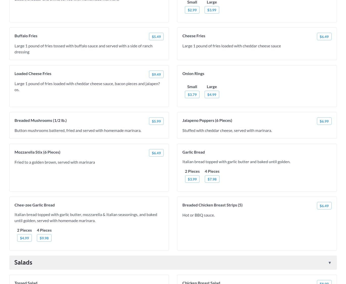Add Breaded Chicken Breast Strips $6.49

(324, 206)
